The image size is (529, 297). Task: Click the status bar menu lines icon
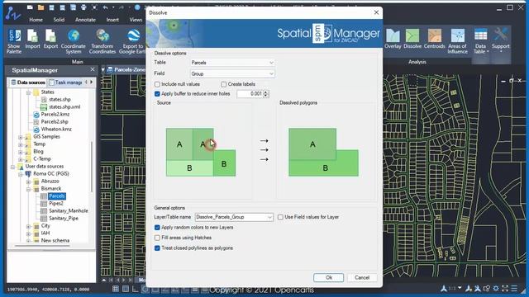click(514, 288)
